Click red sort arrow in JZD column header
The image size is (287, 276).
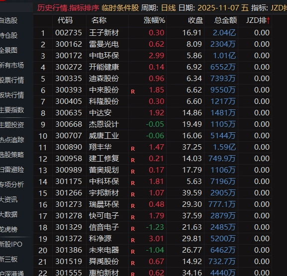click(268, 20)
